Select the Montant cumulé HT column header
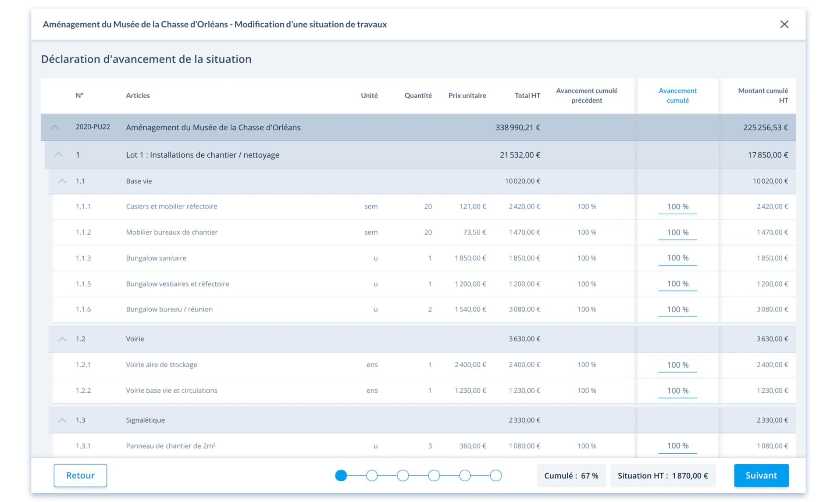Viewport: 837px width, 502px height. pos(763,95)
